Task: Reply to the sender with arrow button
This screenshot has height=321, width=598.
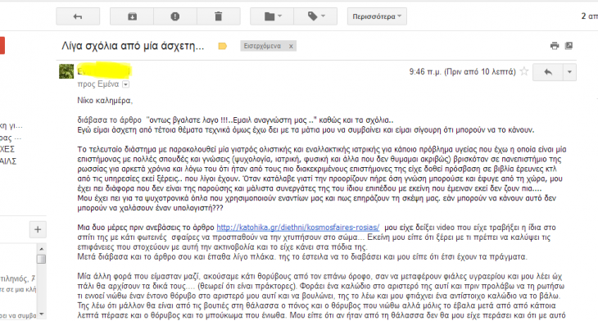Action: [x=548, y=72]
